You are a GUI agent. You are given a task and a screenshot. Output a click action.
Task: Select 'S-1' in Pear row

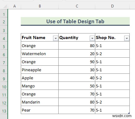pyautogui.click(x=112, y=110)
